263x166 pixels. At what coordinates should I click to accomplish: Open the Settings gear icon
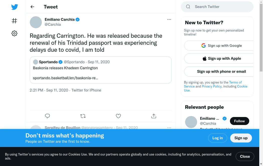point(15,33)
